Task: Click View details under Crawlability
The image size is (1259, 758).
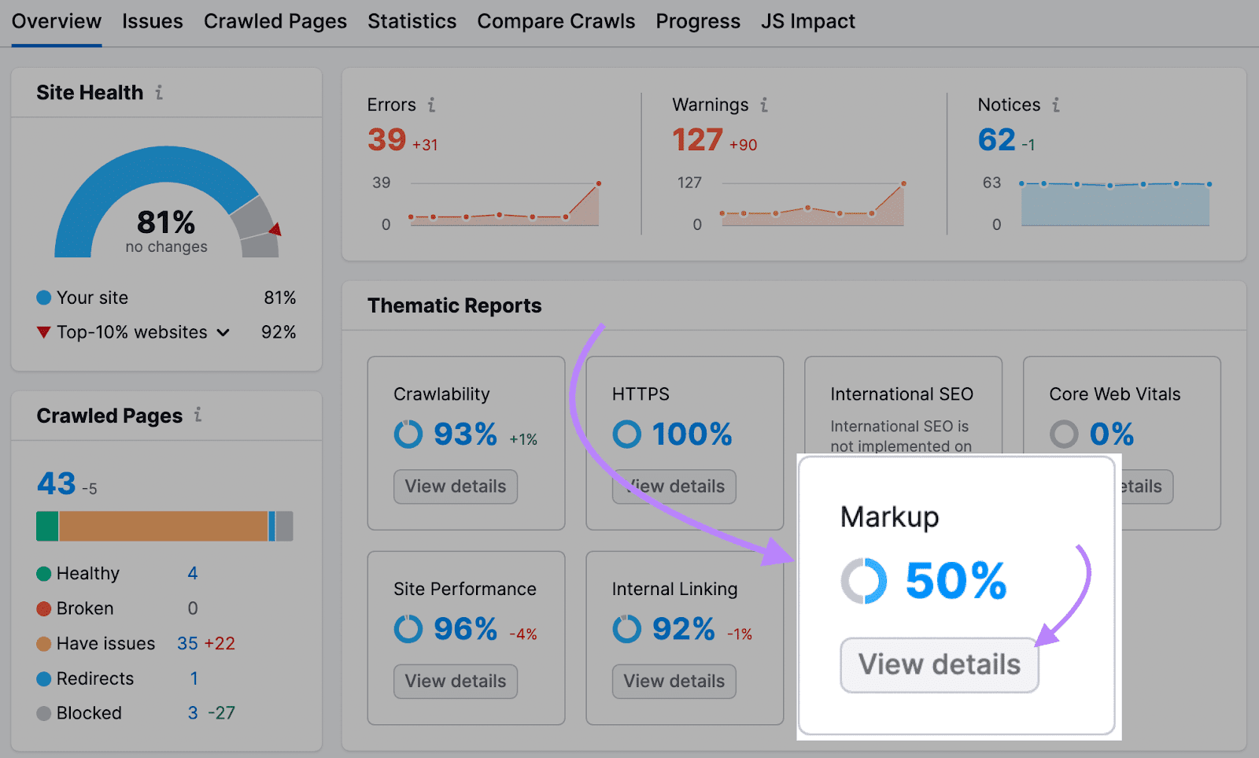Action: pos(455,486)
